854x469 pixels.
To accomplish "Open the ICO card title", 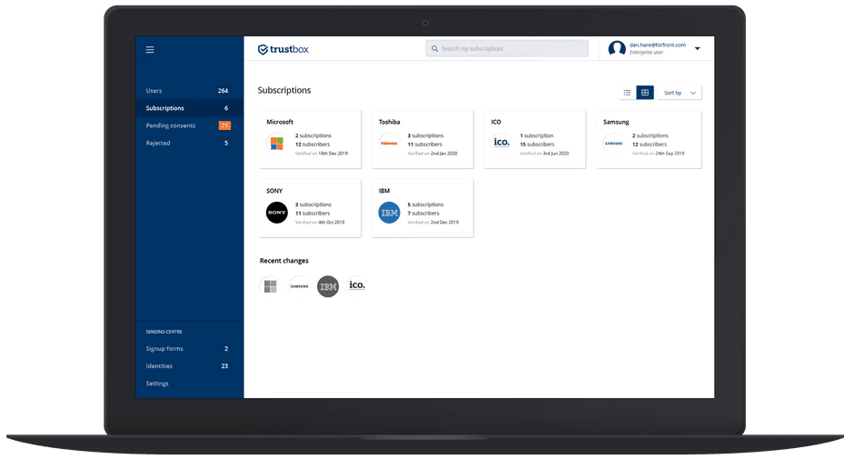I will pyautogui.click(x=496, y=122).
